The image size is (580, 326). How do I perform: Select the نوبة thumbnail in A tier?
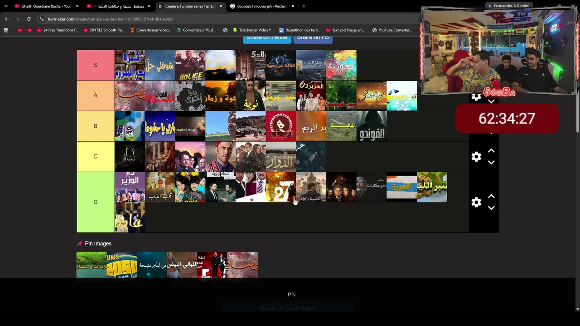click(x=251, y=96)
